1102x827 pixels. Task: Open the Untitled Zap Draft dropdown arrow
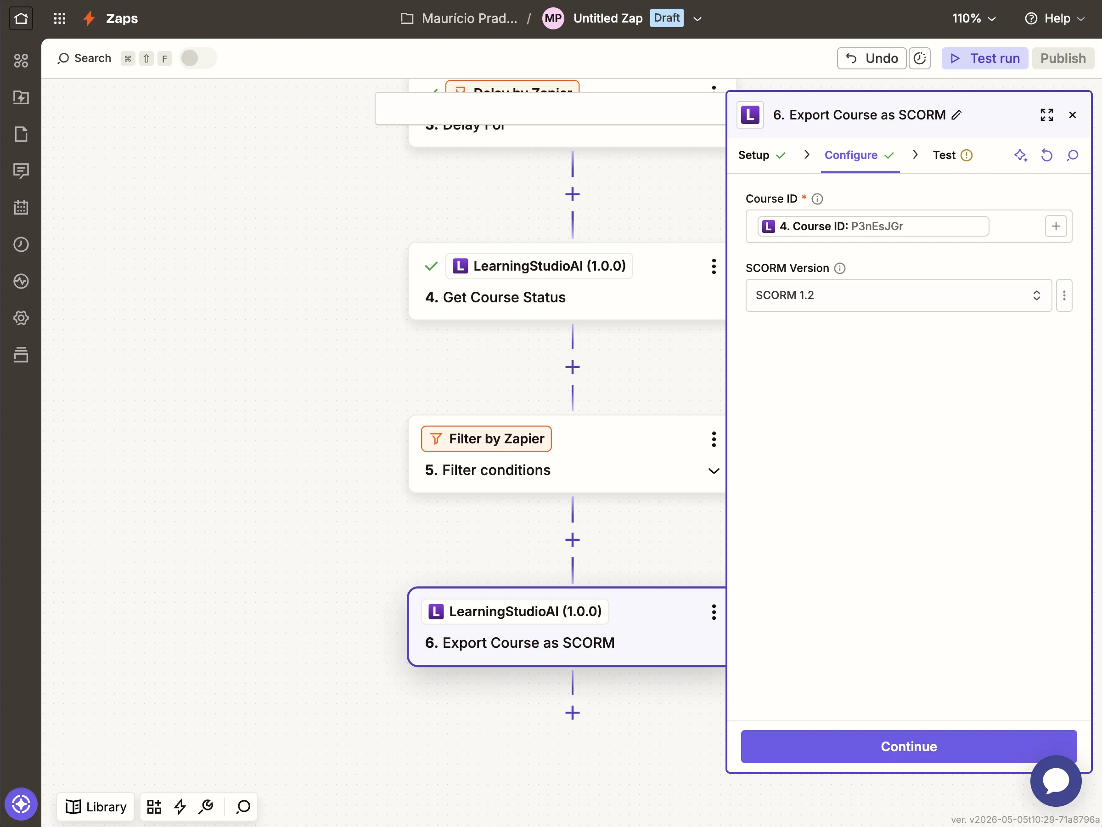[697, 19]
